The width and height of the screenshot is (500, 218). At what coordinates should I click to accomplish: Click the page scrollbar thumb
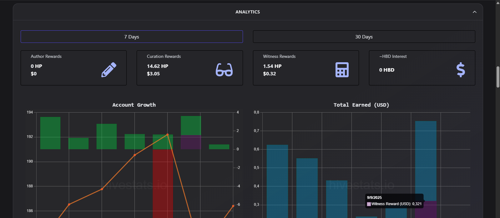pos(498,77)
